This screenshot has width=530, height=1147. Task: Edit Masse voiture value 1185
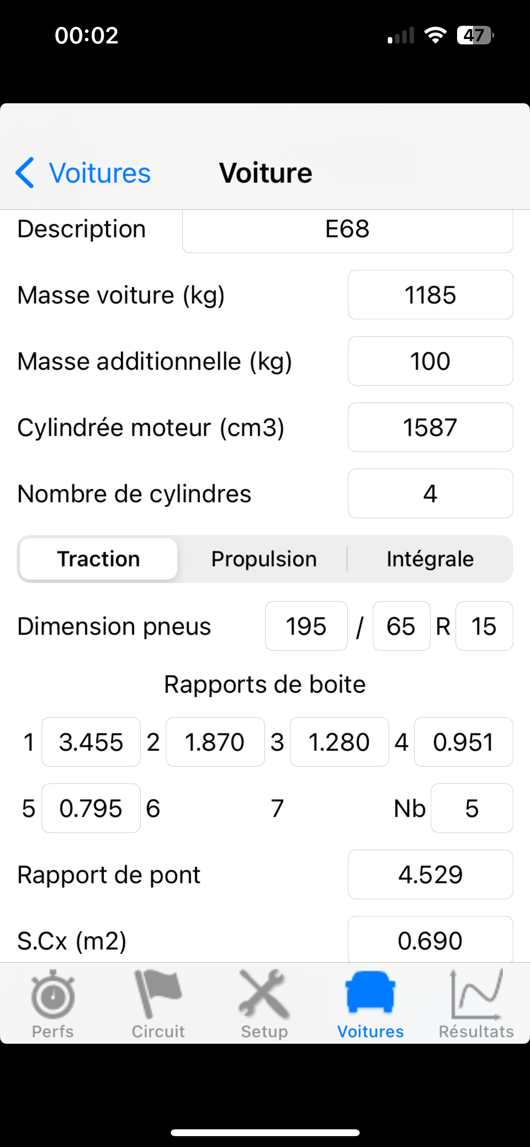point(430,295)
